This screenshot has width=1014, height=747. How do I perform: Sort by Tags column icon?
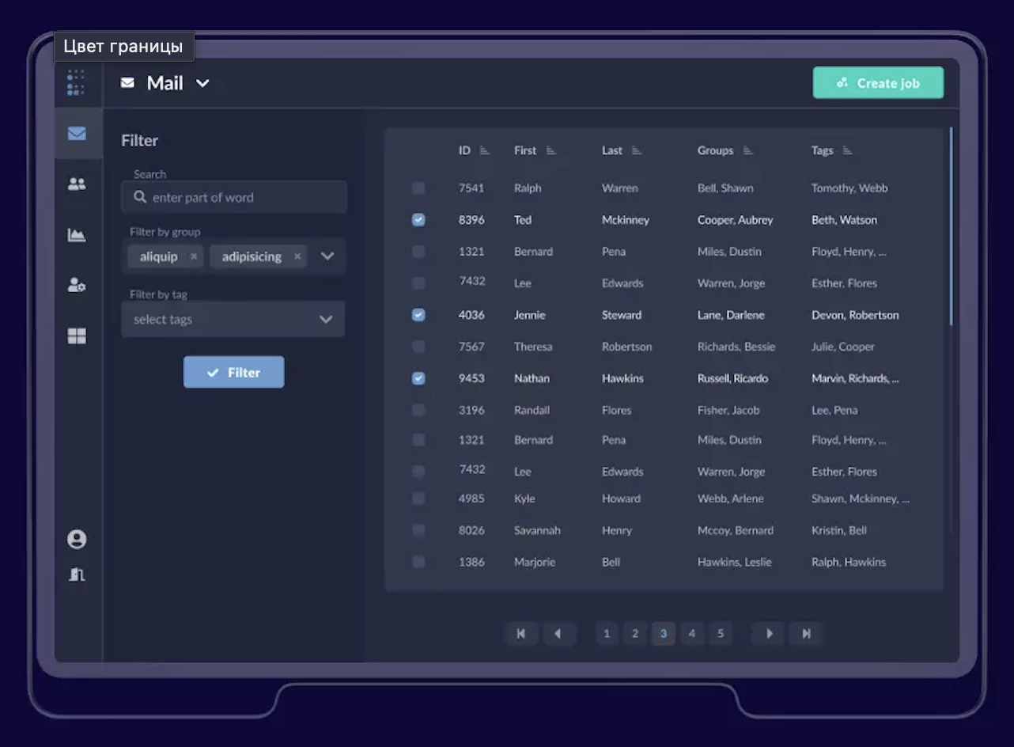pyautogui.click(x=848, y=150)
